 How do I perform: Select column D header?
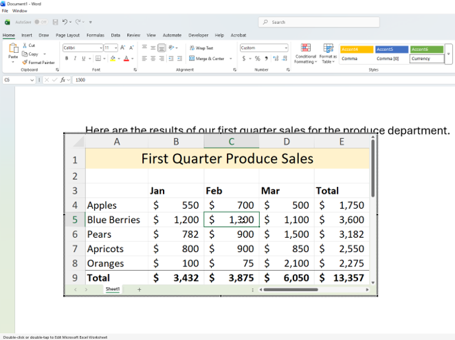(287, 141)
